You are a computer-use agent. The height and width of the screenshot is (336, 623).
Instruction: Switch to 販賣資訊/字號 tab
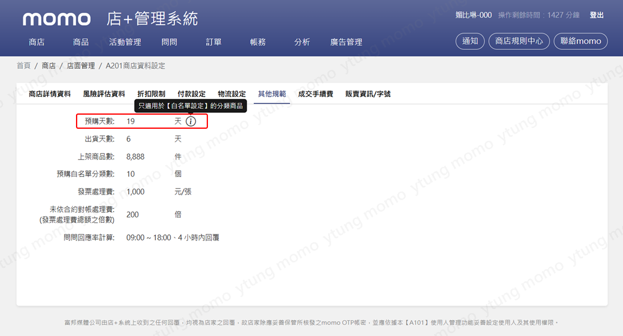[x=368, y=94]
